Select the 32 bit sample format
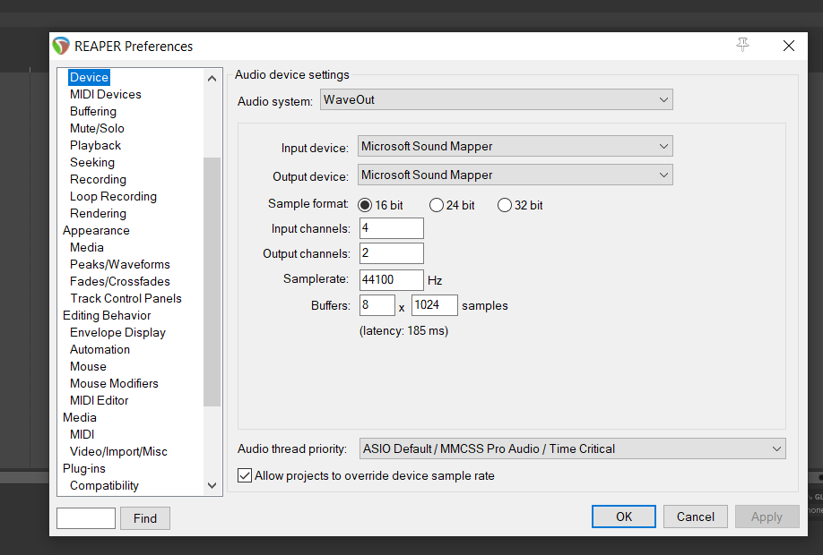This screenshot has width=823, height=555. (505, 205)
